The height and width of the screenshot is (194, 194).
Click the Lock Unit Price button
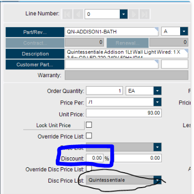click(54, 125)
